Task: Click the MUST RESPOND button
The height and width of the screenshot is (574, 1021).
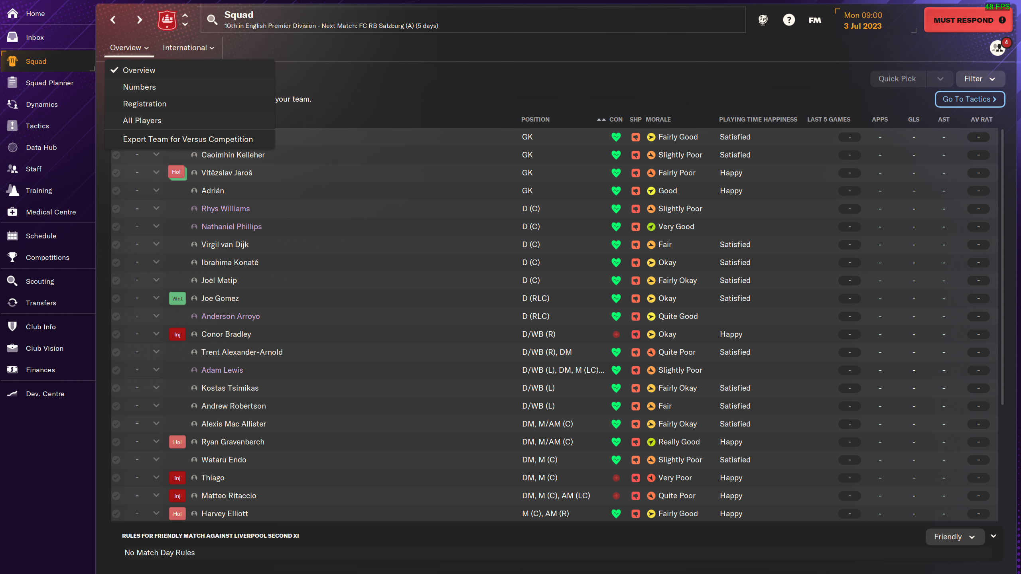Action: tap(968, 20)
